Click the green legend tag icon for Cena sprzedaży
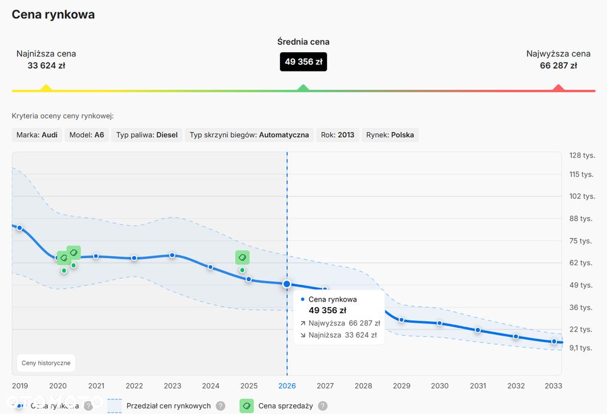This screenshot has height=414, width=607. (x=246, y=406)
